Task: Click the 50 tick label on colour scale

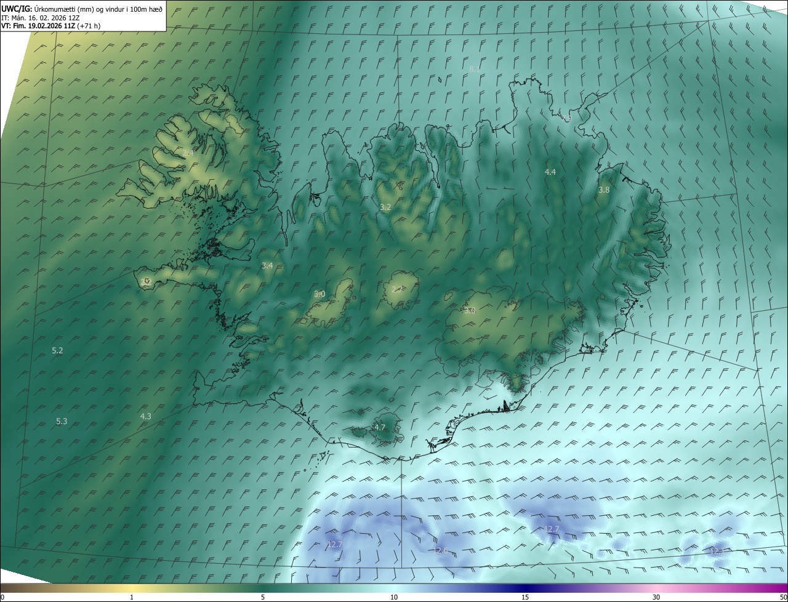Action: [783, 598]
